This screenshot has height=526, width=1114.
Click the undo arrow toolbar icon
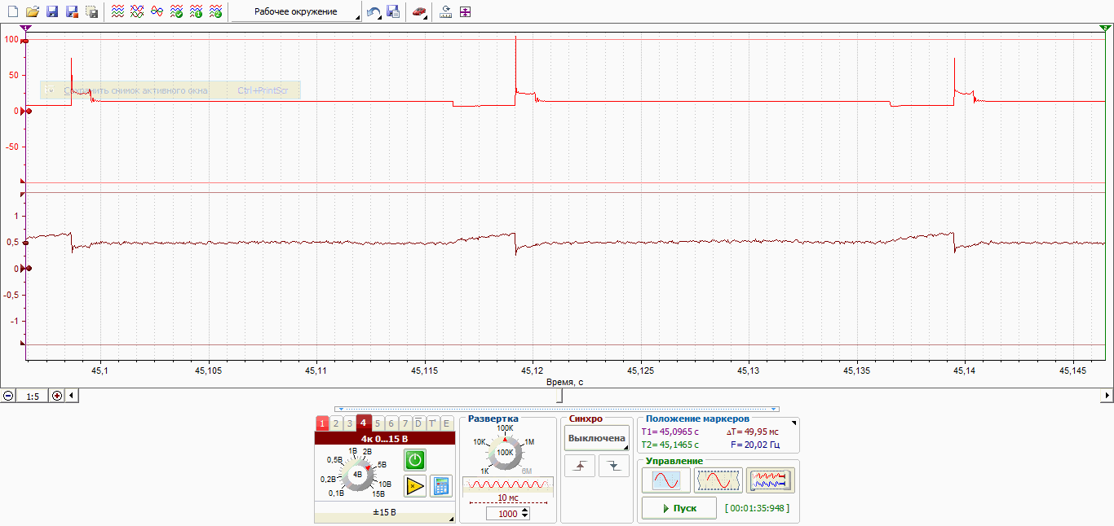(374, 12)
